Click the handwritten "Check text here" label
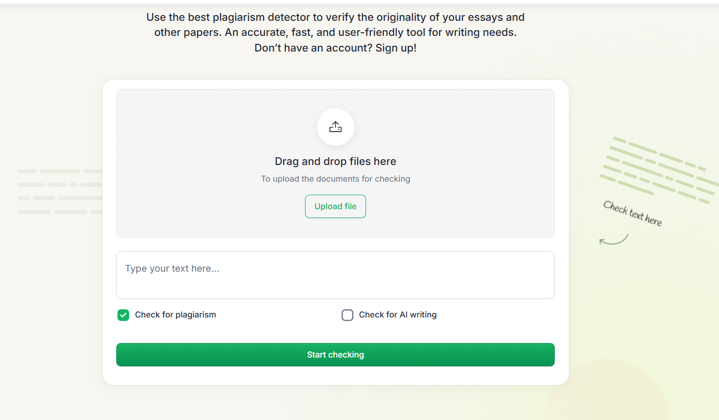 (x=632, y=213)
